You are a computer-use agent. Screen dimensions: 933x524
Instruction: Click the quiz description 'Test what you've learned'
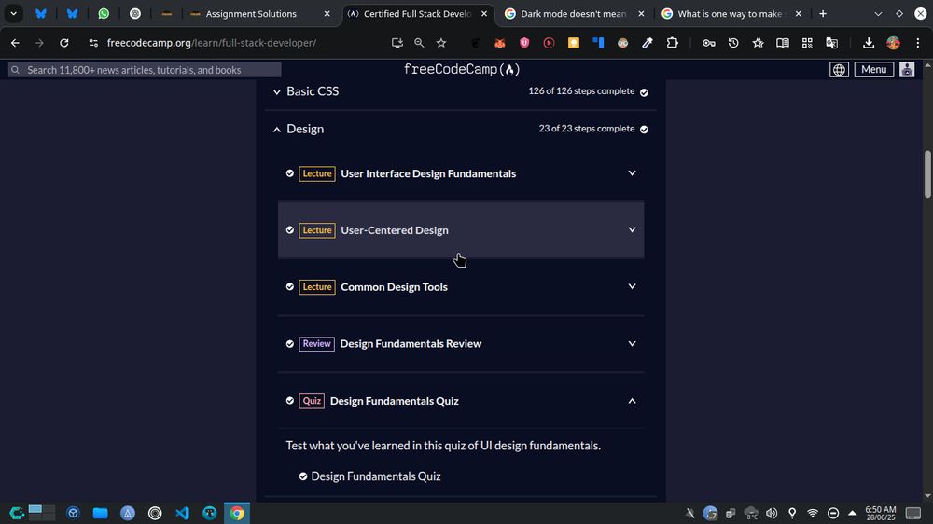(x=443, y=446)
